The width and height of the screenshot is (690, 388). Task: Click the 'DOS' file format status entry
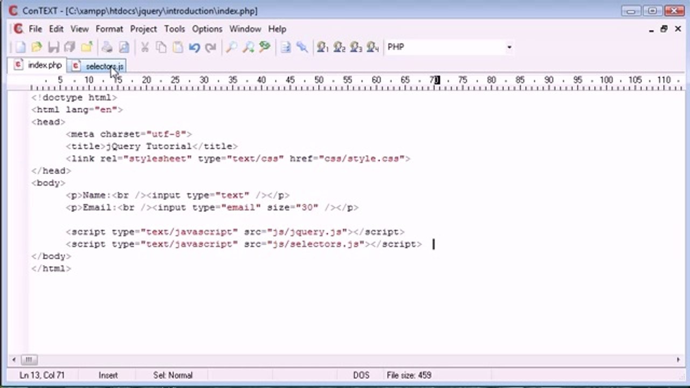pos(361,375)
